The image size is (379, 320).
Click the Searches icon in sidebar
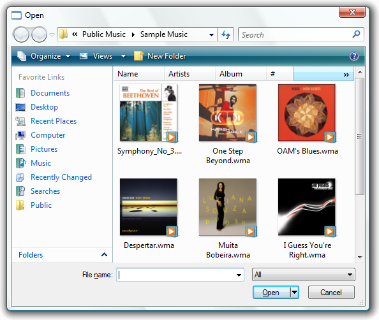click(x=20, y=191)
